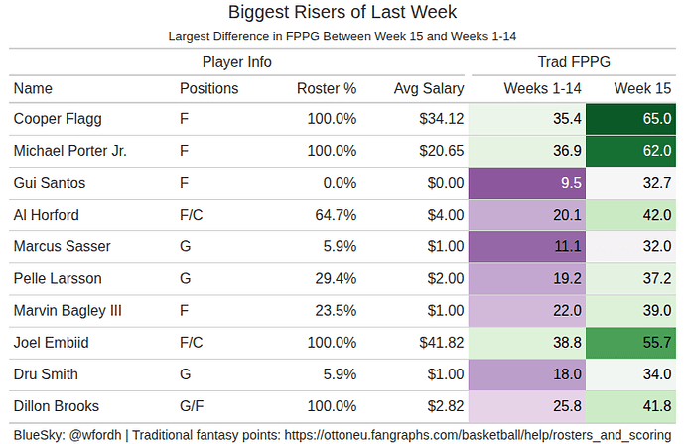The height and width of the screenshot is (444, 685).
Task: Click the Joel Embiid name cell
Action: [53, 343]
